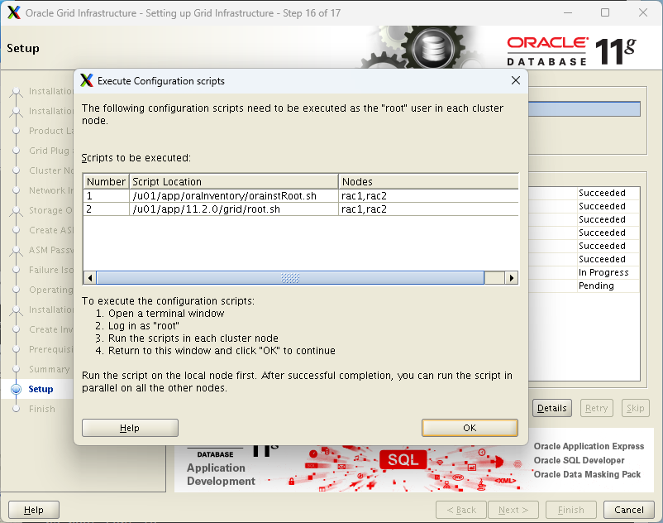663x523 pixels.
Task: Click rac1,rac2 nodes cell for root.sh row
Action: click(x=428, y=209)
